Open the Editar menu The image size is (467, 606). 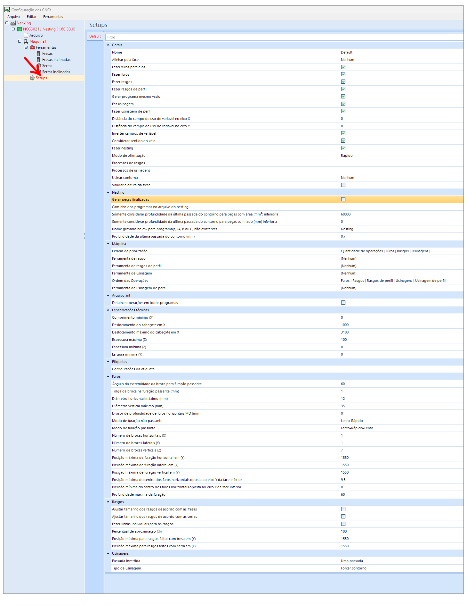pos(32,17)
